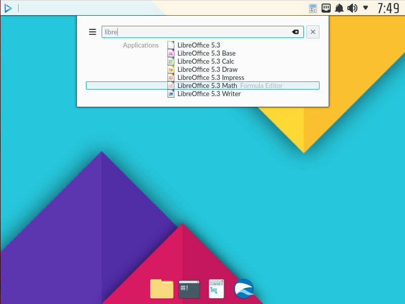
Task: Launch LibreOffice 5.3 Math Formula Editor
Action: pos(207,85)
